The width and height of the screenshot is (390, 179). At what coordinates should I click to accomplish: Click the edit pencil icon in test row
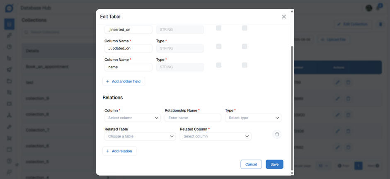(x=338, y=82)
